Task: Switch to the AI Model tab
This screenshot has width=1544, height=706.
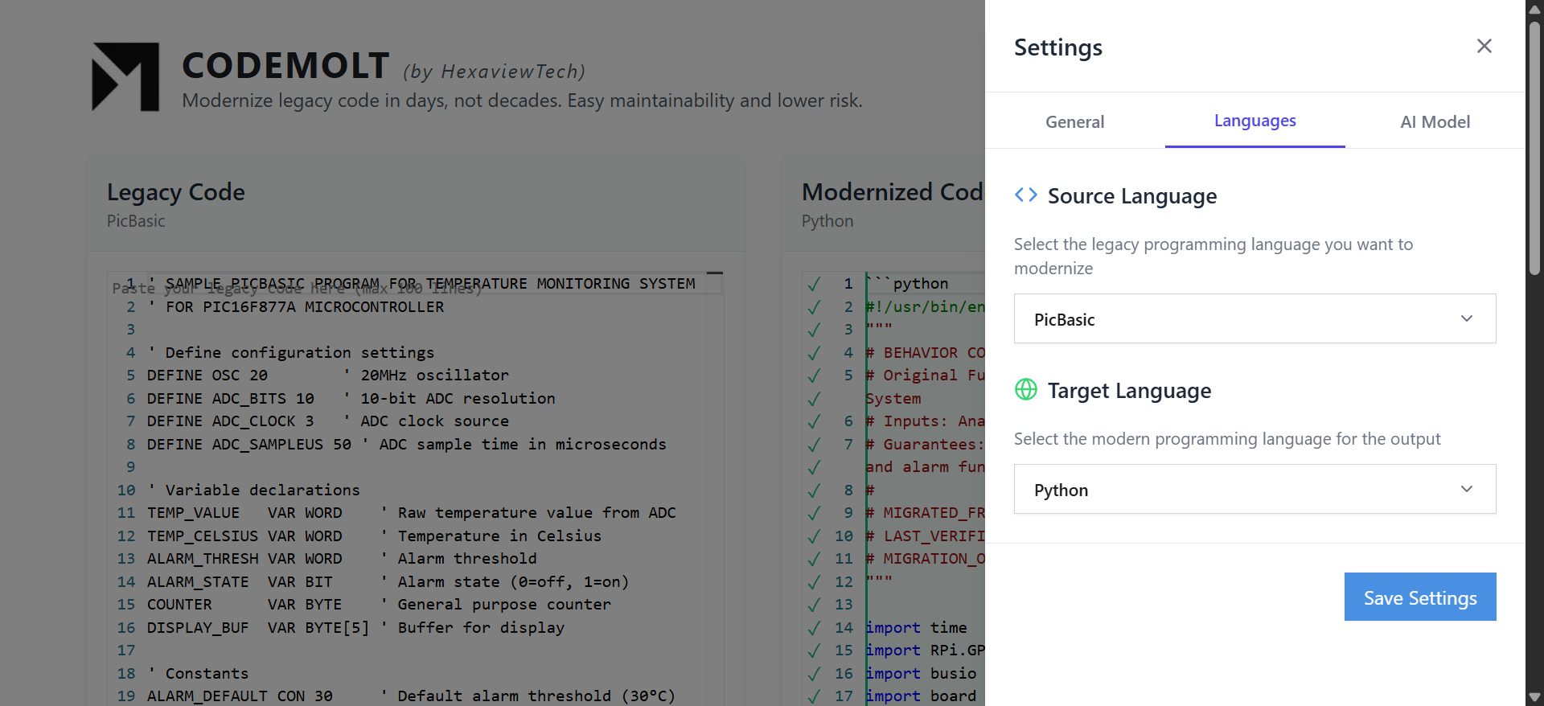Action: click(1435, 122)
